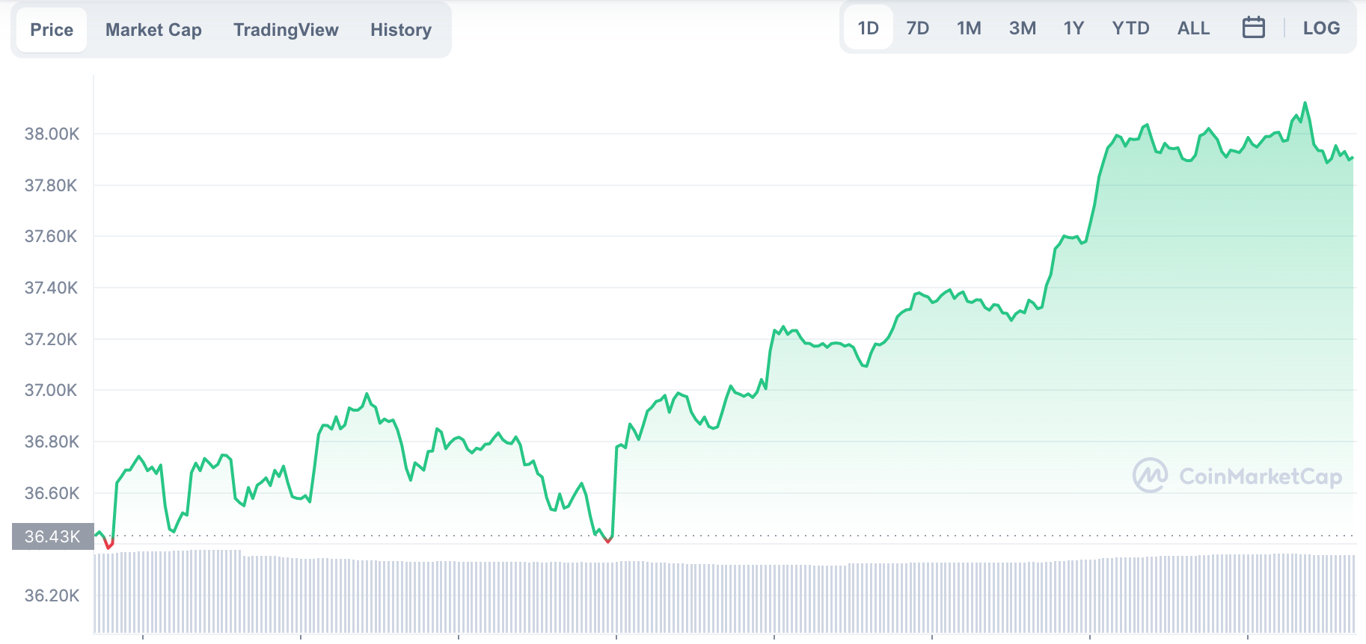Open the TradingView tab
This screenshot has height=644, width=1366.
pos(286,30)
